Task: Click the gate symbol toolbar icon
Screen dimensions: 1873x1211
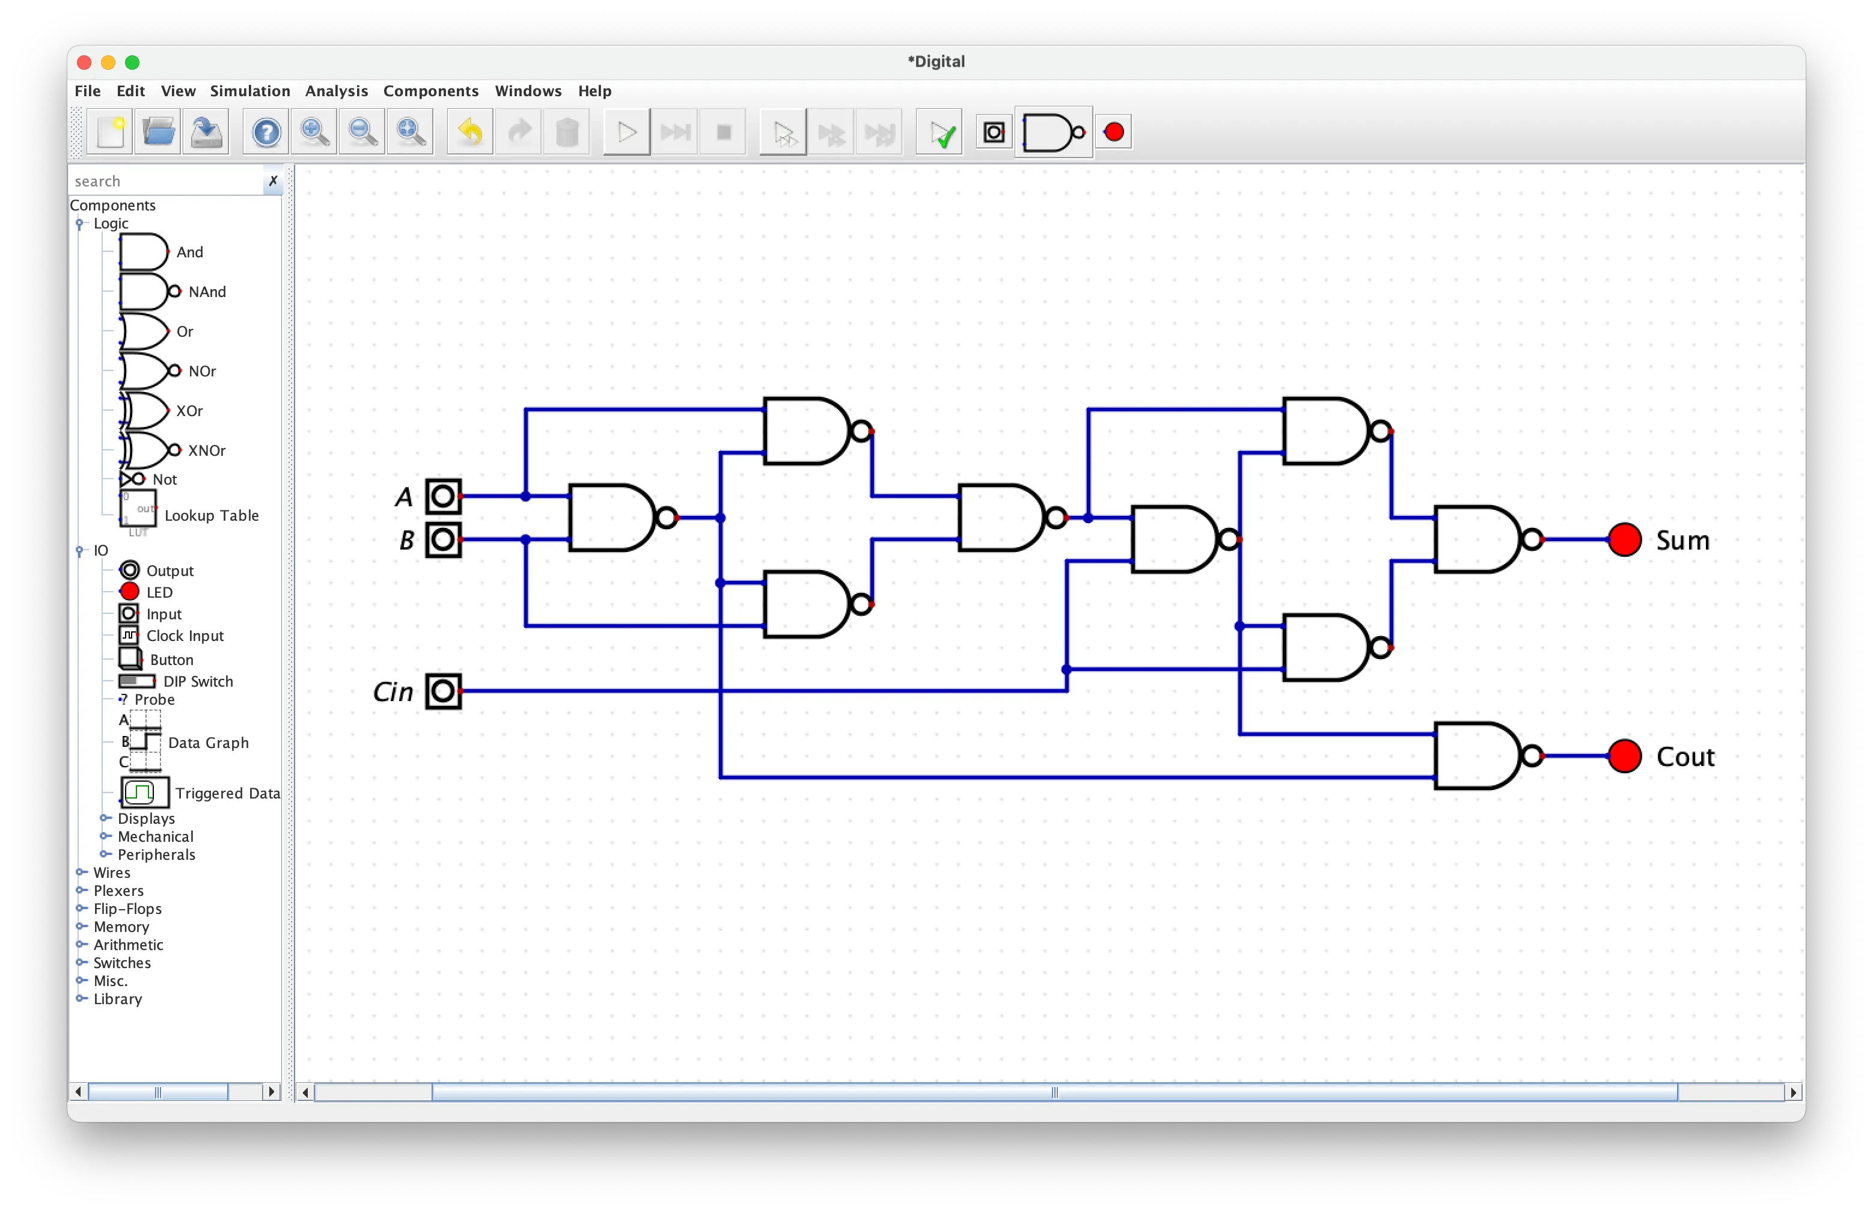Action: click(1058, 132)
